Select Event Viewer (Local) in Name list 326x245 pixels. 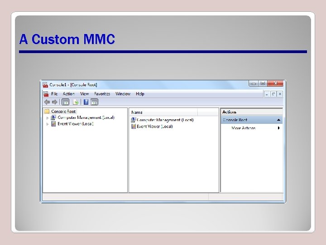point(155,127)
